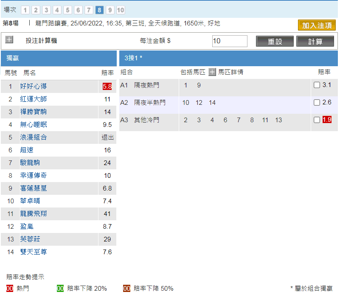This screenshot has width=340, height=303.
Task: Expand the betting calculator plus icon
Action: [9, 40]
